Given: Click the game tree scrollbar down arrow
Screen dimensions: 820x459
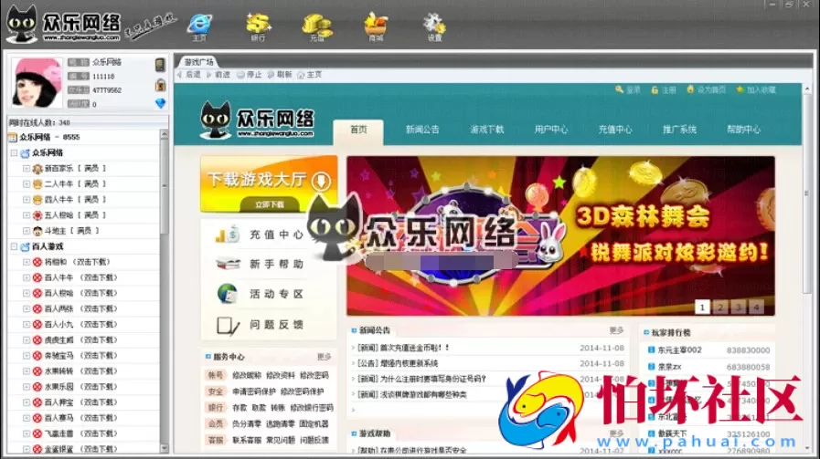Looking at the screenshot, I should coord(165,448).
